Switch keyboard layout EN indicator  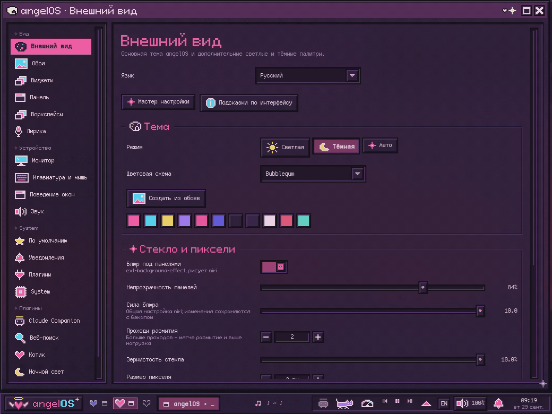[x=444, y=403]
